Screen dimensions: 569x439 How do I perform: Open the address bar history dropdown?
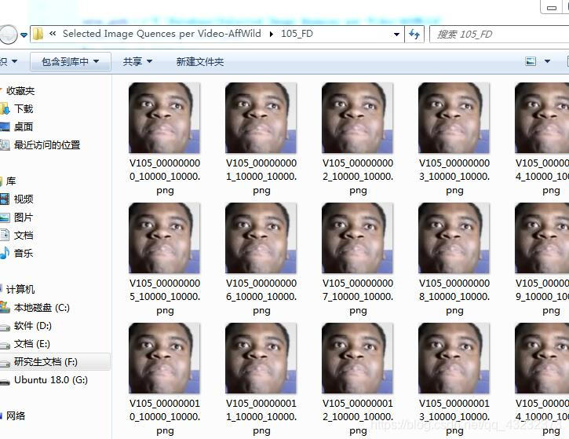coord(396,35)
